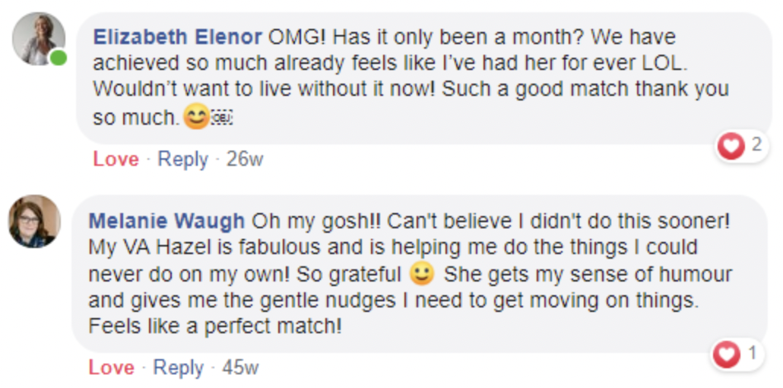View the 1 reaction count on Melanie's comment
The height and width of the screenshot is (388, 783).
point(753,353)
